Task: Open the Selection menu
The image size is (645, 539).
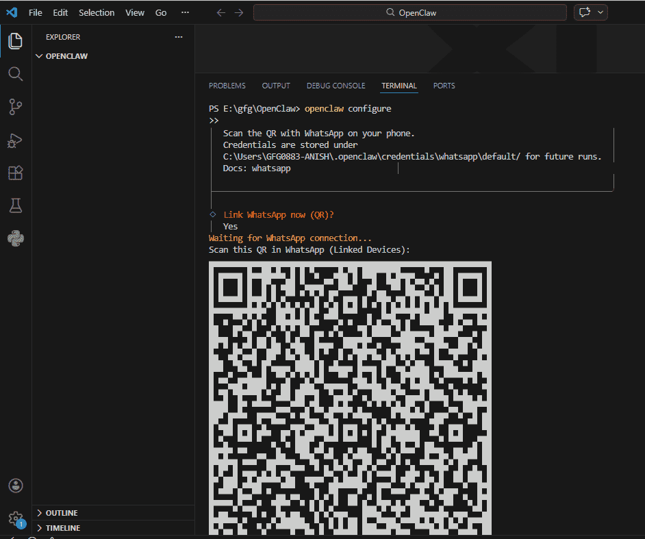Action: (97, 13)
